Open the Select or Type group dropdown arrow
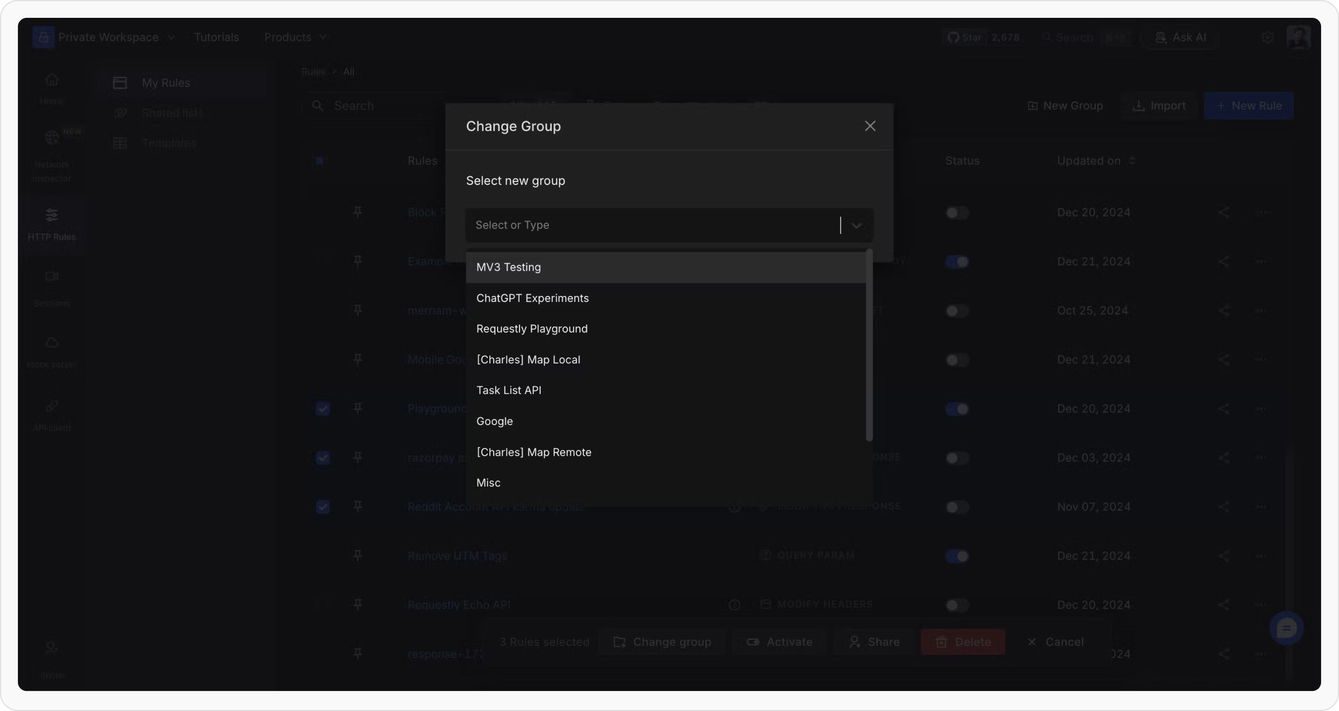Viewport: 1339px width, 711px height. (856, 225)
